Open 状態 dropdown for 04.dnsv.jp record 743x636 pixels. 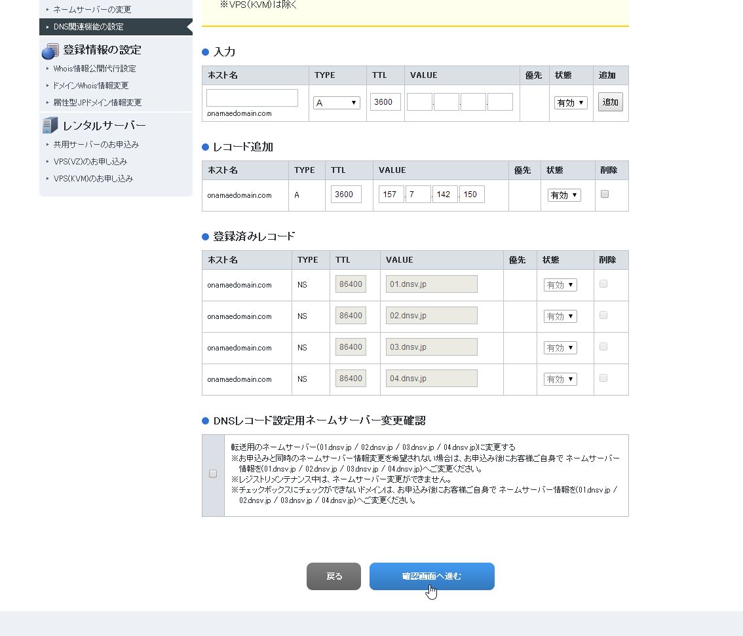pyautogui.click(x=560, y=379)
